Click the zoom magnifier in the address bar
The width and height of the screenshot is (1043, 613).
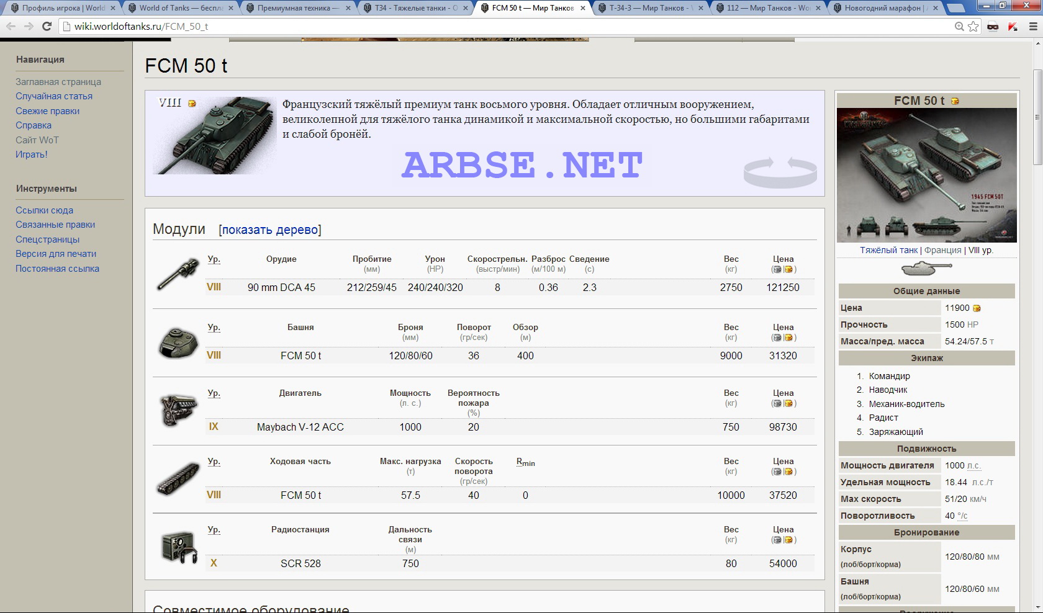(x=959, y=27)
